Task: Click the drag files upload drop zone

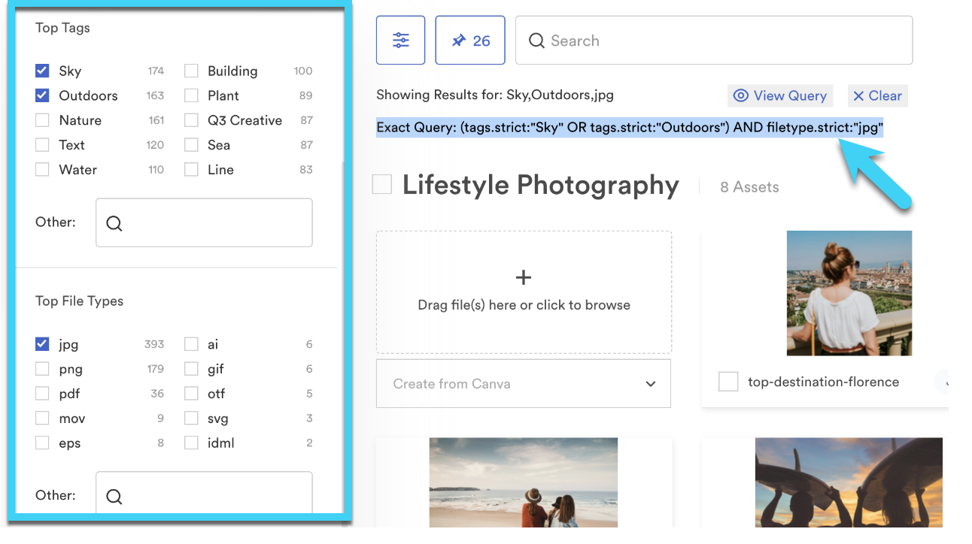Action: (524, 292)
